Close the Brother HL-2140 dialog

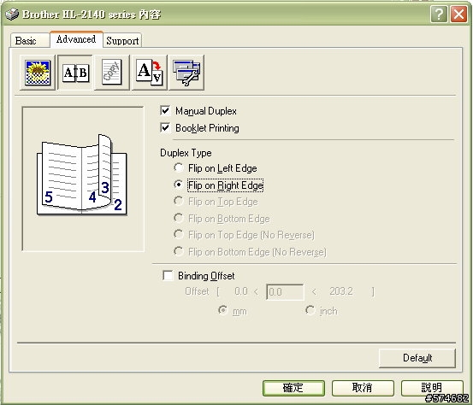[x=458, y=14]
